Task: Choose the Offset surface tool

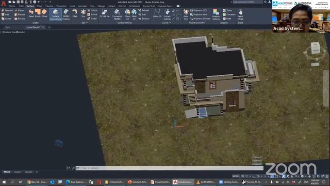Action: coord(44,13)
